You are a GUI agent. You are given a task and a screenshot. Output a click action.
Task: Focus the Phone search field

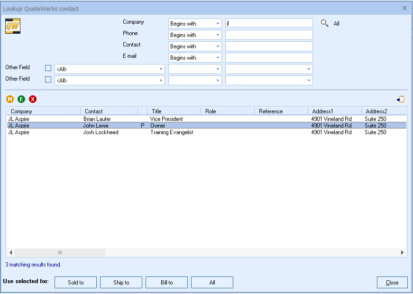269,35
